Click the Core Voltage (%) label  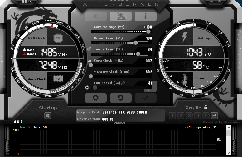tap(109, 27)
